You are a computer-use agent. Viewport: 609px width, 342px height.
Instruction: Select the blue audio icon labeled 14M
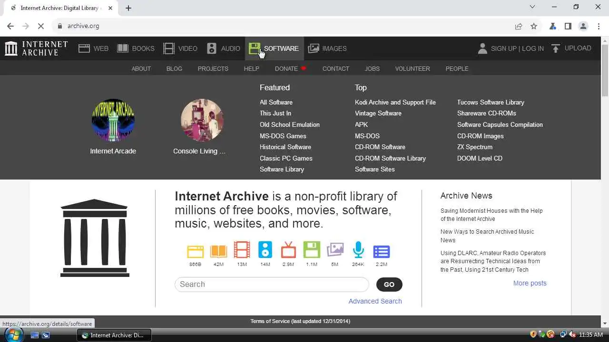(x=265, y=250)
